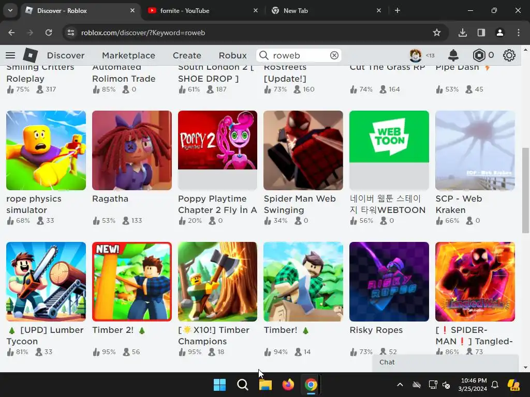This screenshot has height=397, width=530.
Task: Expand the tab search dropdown arrow
Action: point(10,10)
